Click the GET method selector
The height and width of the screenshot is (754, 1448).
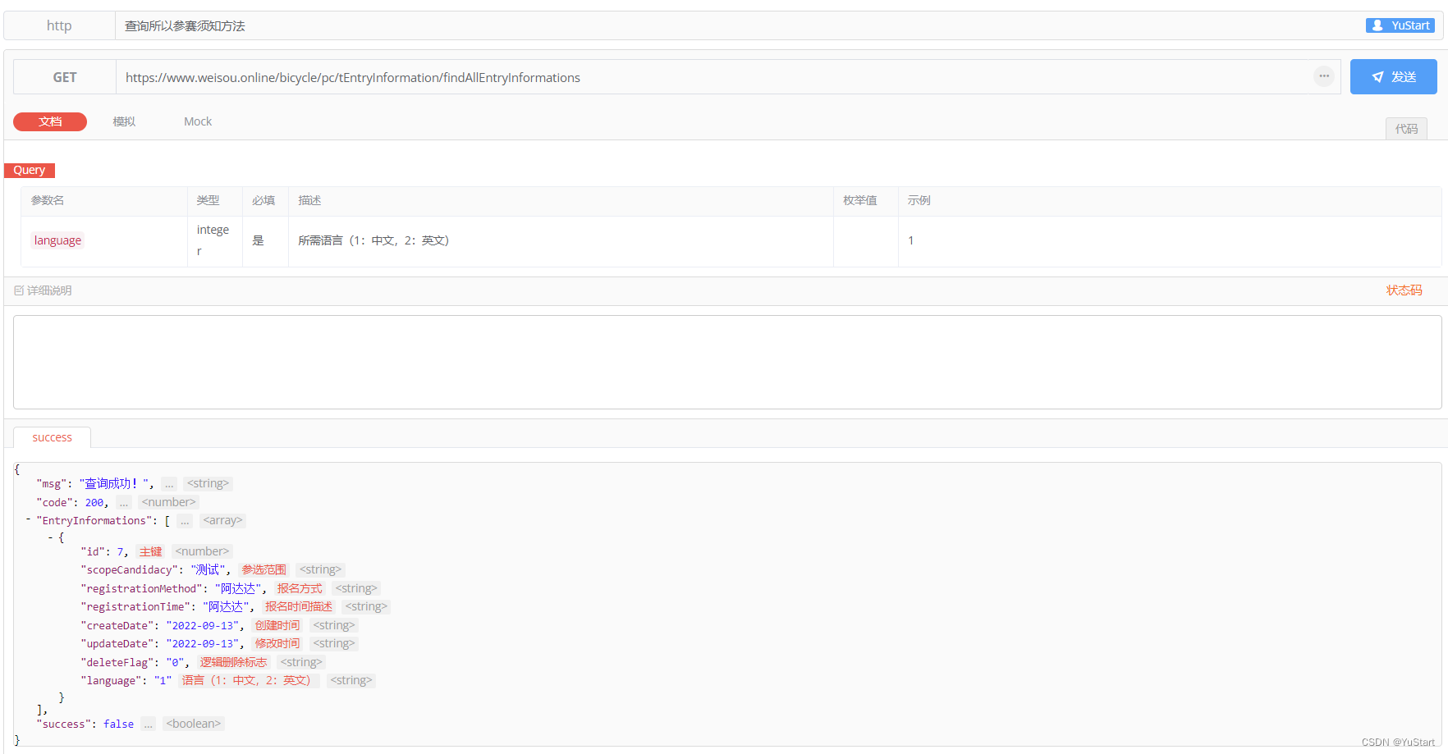click(x=65, y=77)
